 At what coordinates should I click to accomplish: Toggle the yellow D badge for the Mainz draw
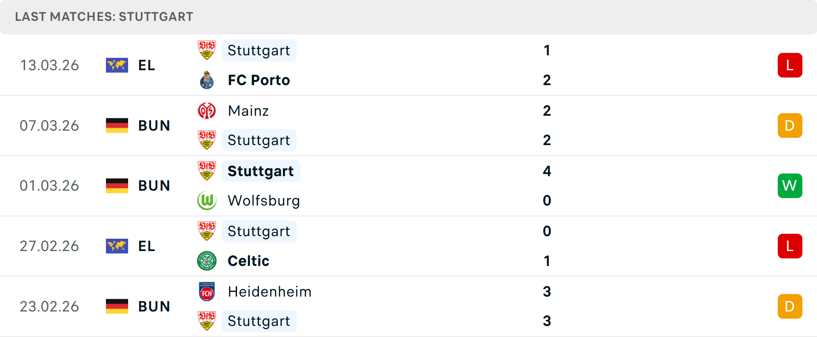(790, 126)
